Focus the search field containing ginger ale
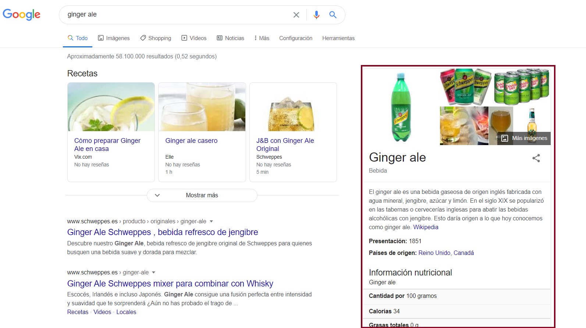The image size is (586, 328). pos(177,15)
